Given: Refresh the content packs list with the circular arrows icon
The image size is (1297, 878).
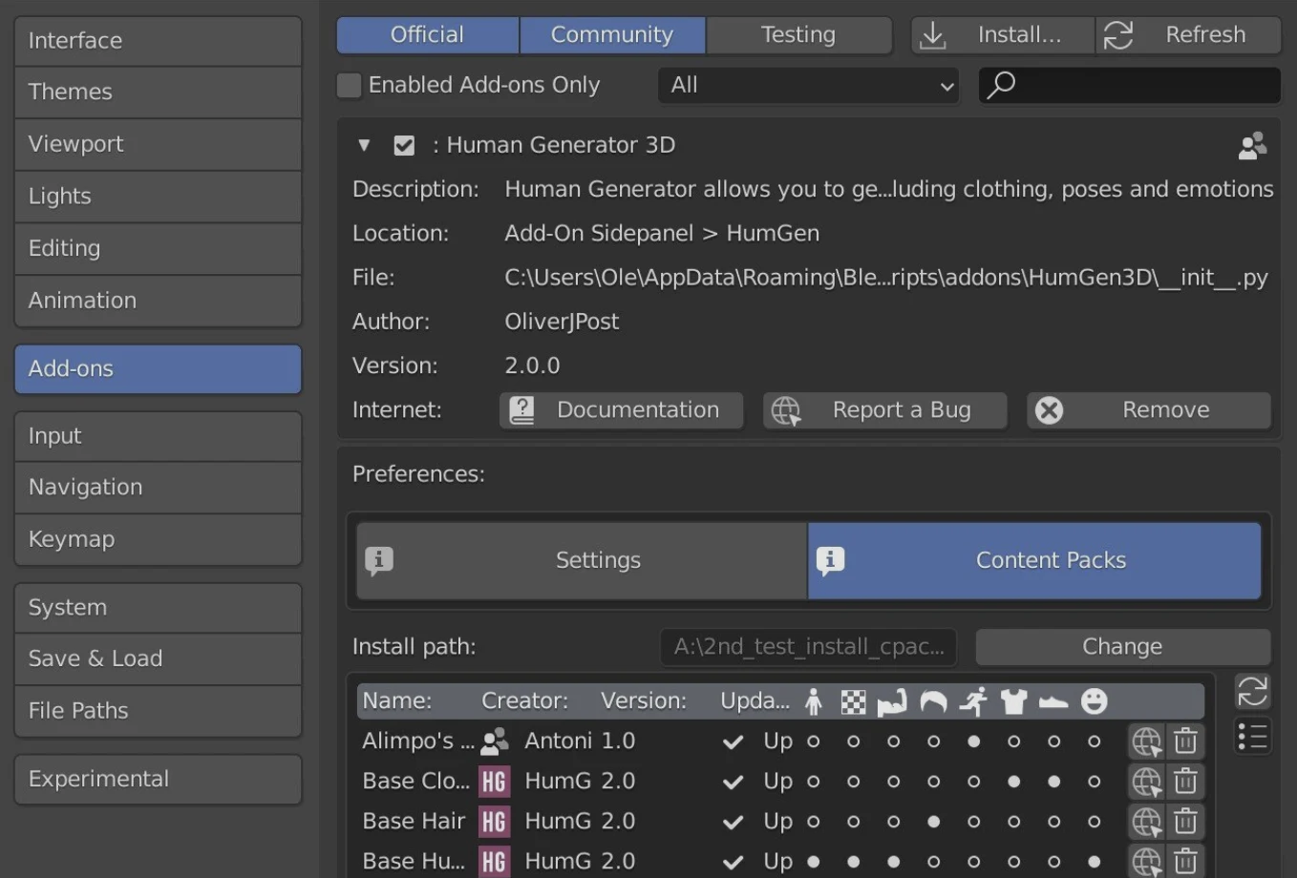Looking at the screenshot, I should point(1252,691).
